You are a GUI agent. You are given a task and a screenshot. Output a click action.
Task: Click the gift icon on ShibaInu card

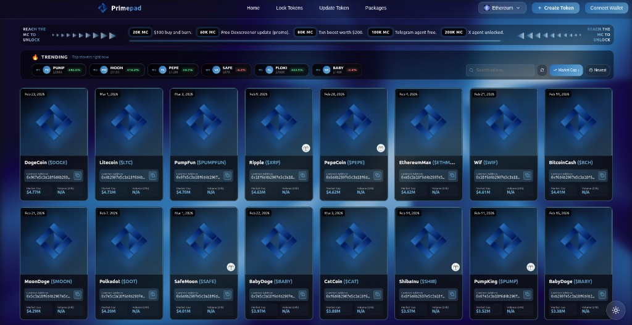[x=455, y=267]
